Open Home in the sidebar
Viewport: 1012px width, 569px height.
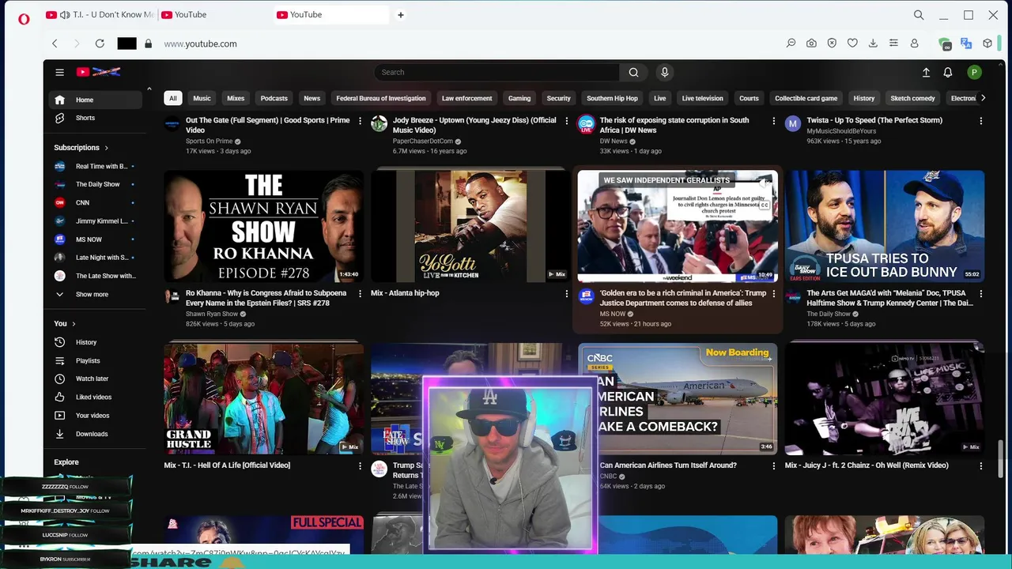click(x=95, y=100)
